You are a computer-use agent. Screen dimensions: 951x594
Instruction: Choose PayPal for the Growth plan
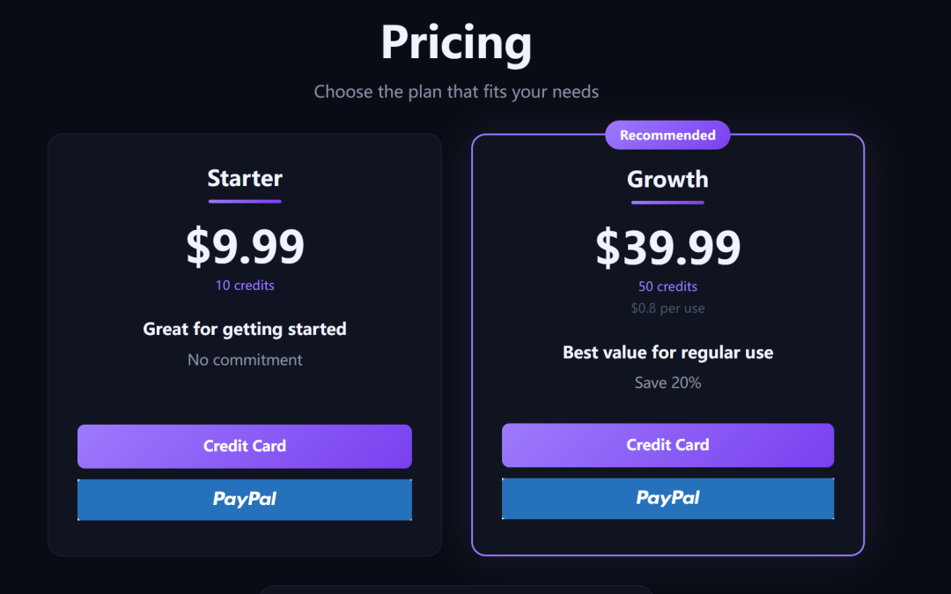tap(667, 499)
